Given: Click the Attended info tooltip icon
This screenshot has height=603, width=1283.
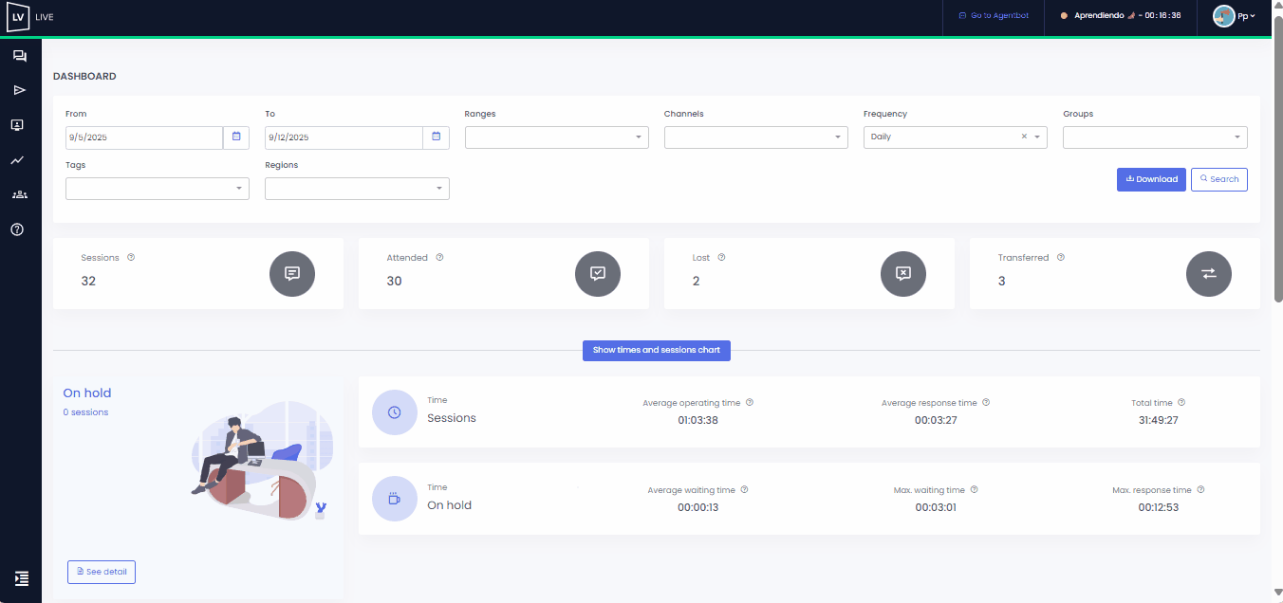Looking at the screenshot, I should click(439, 257).
